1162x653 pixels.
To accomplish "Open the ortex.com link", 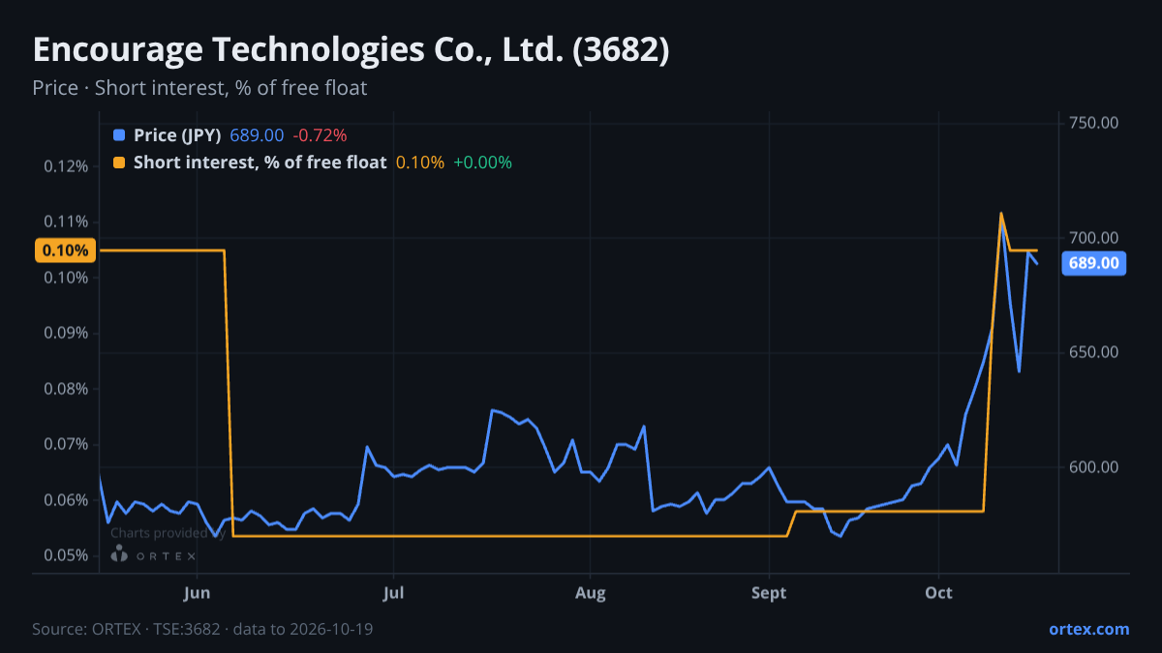I will 1088,629.
